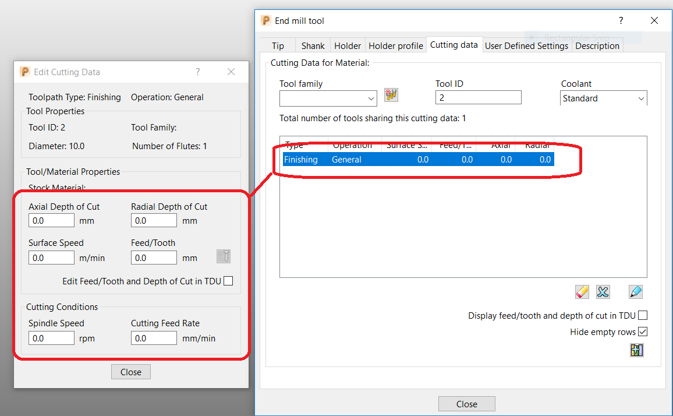
Task: Click the eraser icon below the cutting data table
Action: coord(582,291)
